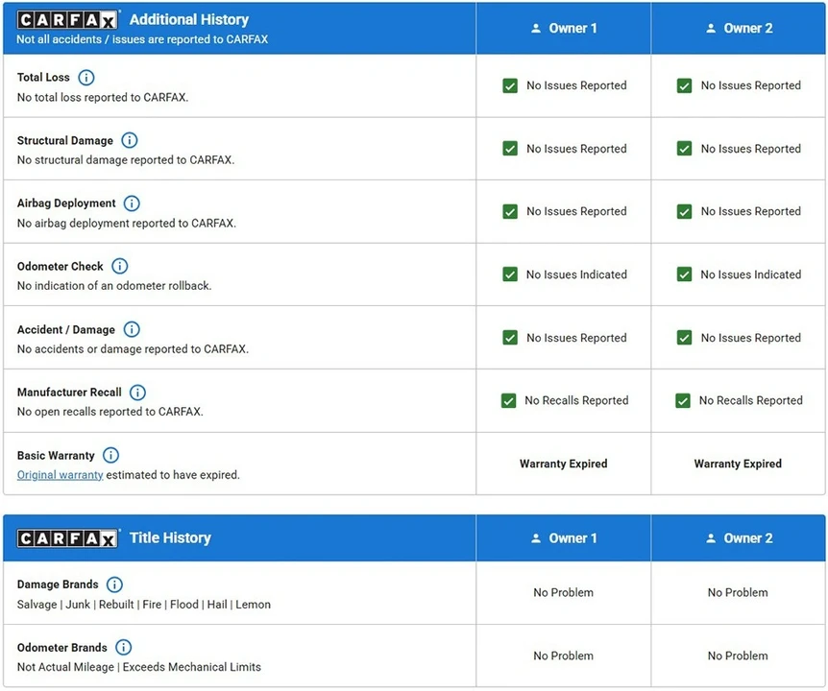Open the Basic Warranty info icon

[110, 455]
